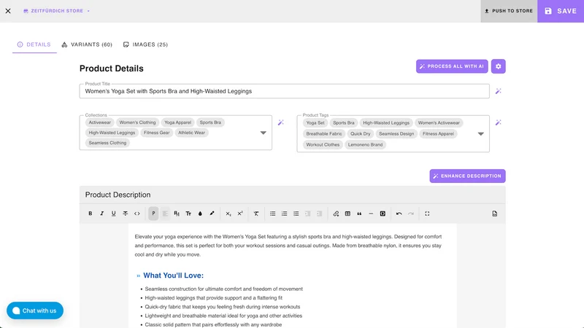Select the Fitness Gear collection chip
Image resolution: width=584 pixels, height=328 pixels.
156,133
